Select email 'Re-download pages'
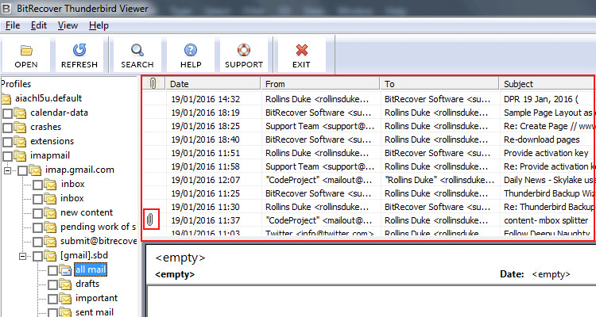596x317 pixels. [368, 139]
